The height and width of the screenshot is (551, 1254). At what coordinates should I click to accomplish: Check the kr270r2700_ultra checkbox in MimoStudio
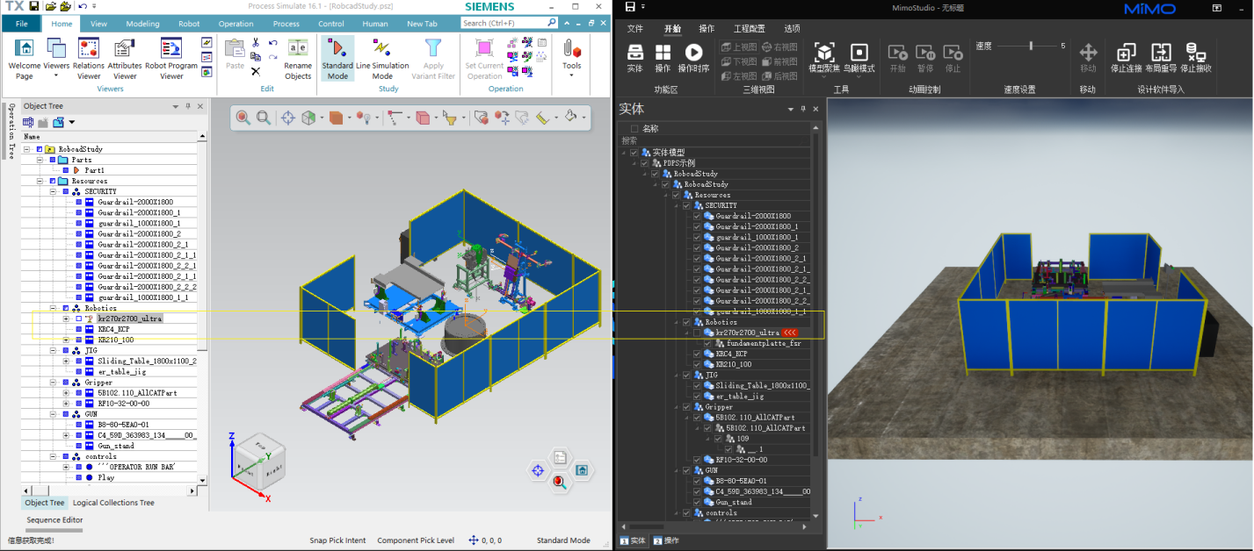(x=698, y=333)
